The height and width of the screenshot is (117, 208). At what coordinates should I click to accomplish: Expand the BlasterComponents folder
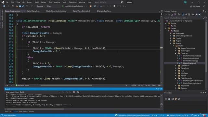[x=175, y=48]
